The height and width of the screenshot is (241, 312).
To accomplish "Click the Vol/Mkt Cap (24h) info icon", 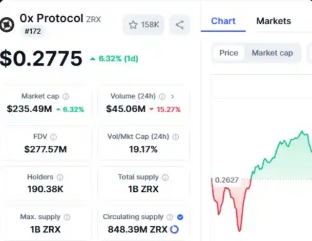I will tap(176, 137).
